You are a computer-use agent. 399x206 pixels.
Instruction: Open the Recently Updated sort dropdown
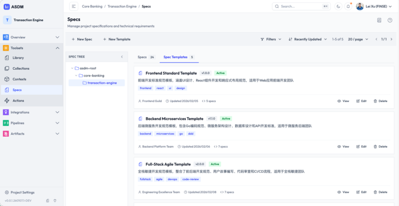tap(308, 39)
